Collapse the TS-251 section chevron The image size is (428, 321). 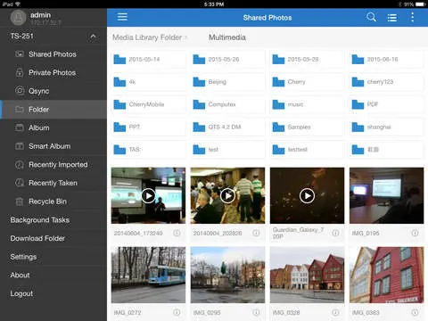[93, 37]
